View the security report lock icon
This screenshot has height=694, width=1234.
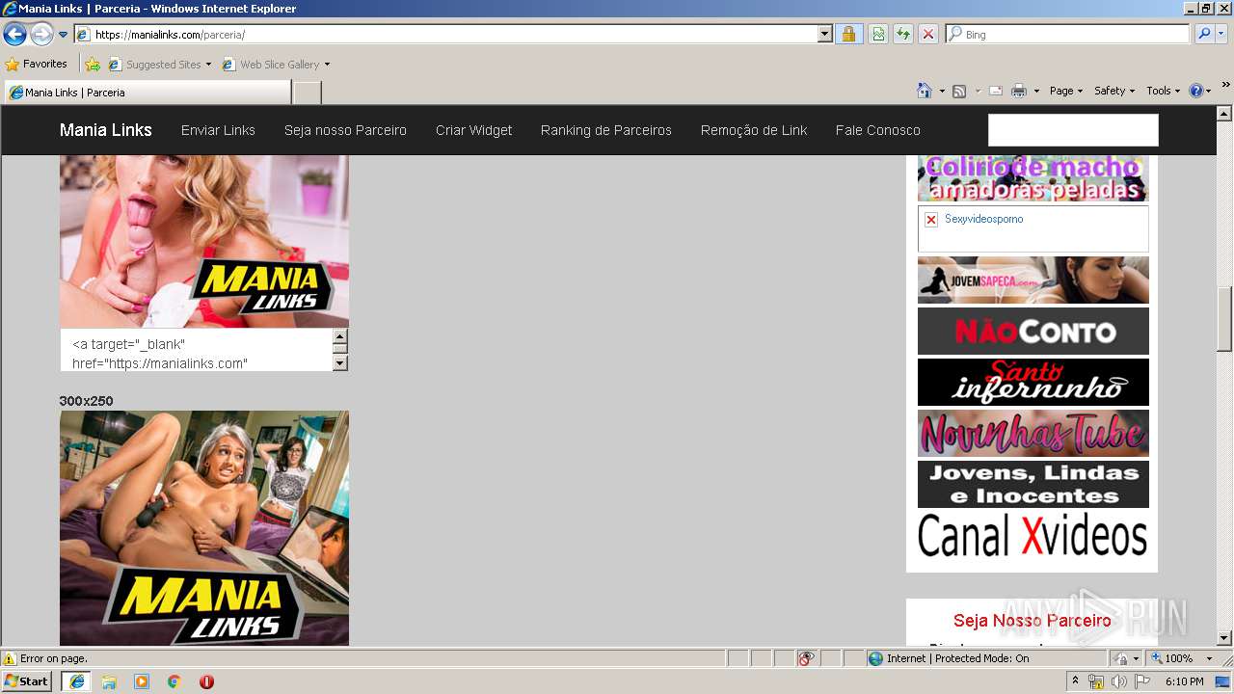[848, 35]
